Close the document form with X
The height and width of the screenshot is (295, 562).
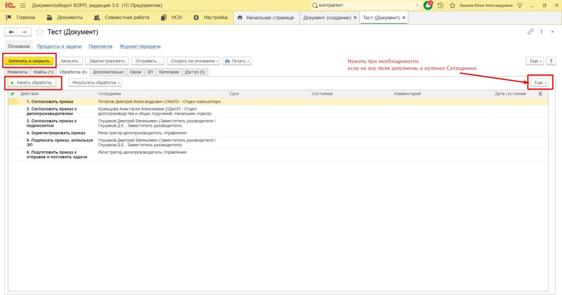point(552,32)
